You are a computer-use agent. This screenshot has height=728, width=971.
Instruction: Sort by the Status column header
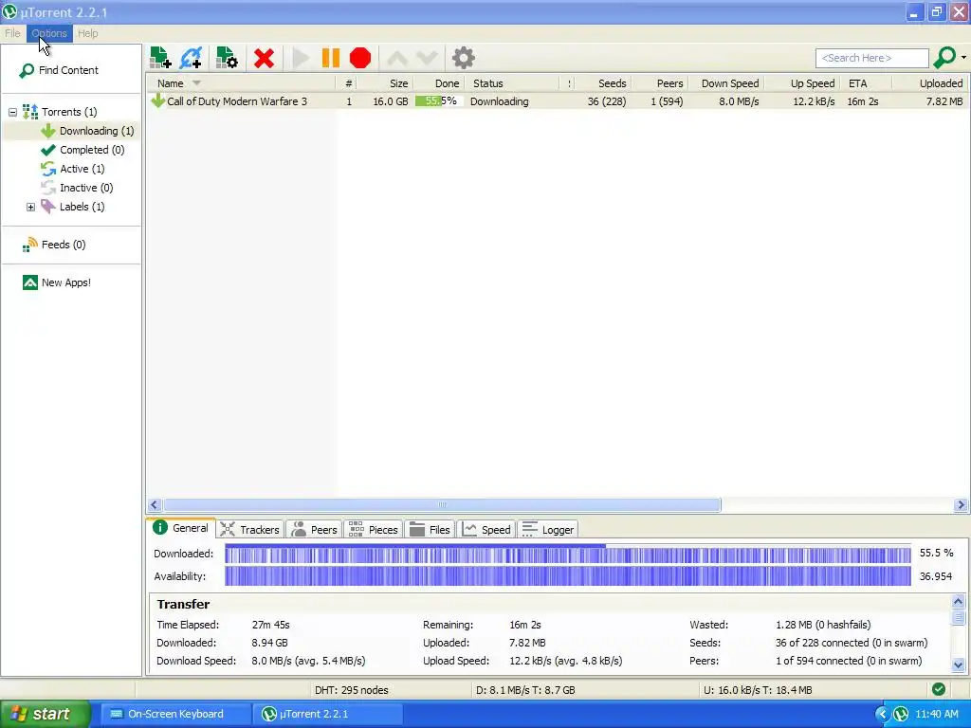point(511,83)
